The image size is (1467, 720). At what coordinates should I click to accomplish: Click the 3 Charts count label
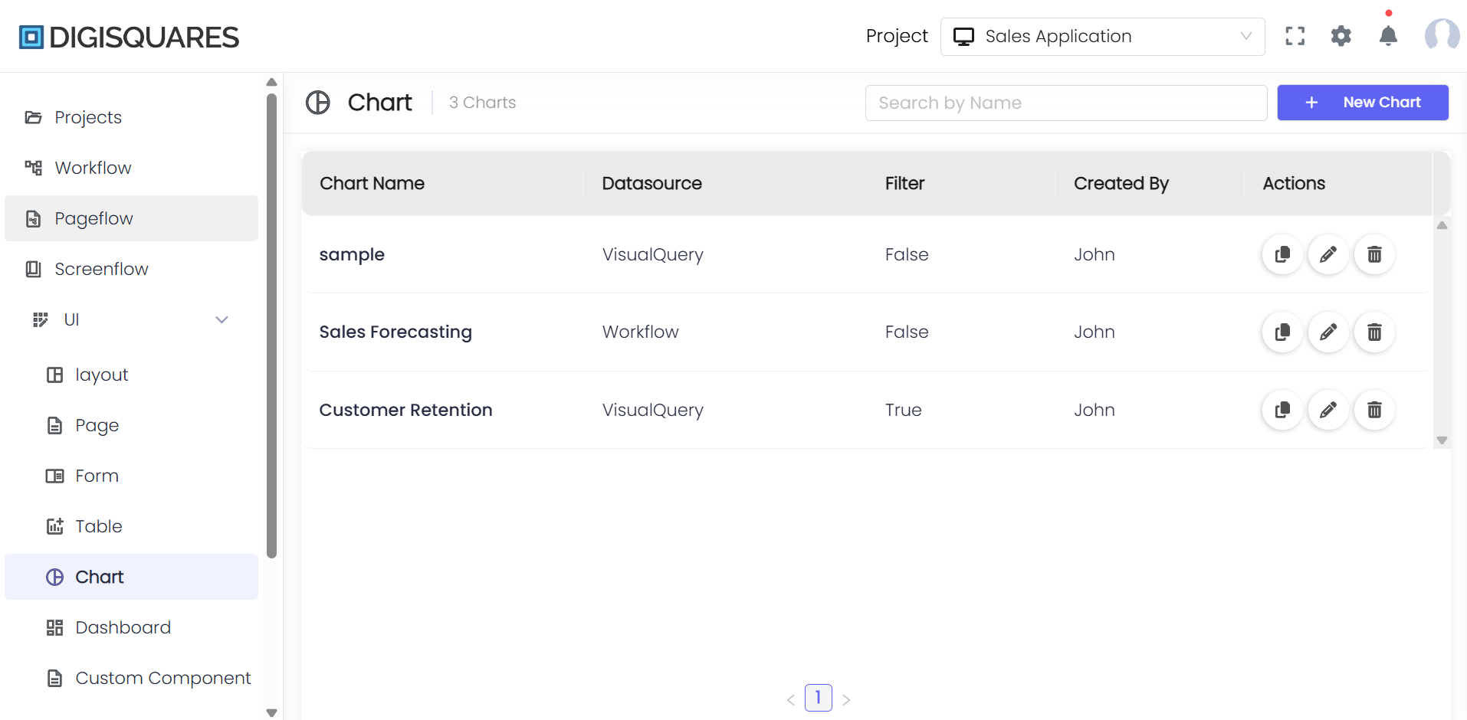coord(482,102)
